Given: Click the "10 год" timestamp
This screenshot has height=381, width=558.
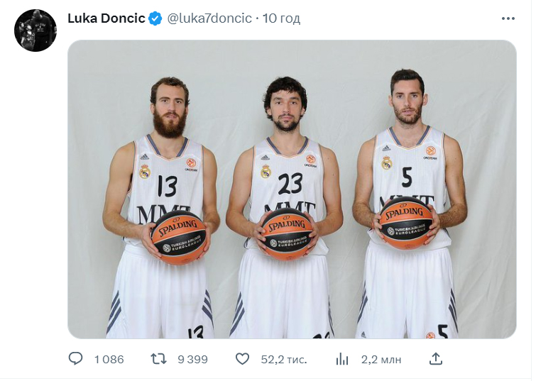Looking at the screenshot, I should (281, 18).
